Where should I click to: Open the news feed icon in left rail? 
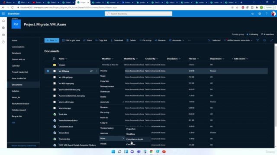[x=3, y=35]
